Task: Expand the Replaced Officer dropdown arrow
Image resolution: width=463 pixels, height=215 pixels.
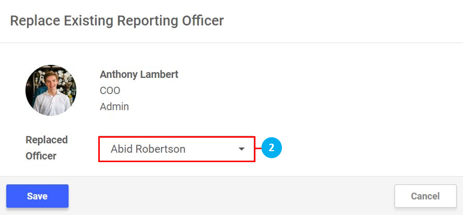Action: (241, 149)
